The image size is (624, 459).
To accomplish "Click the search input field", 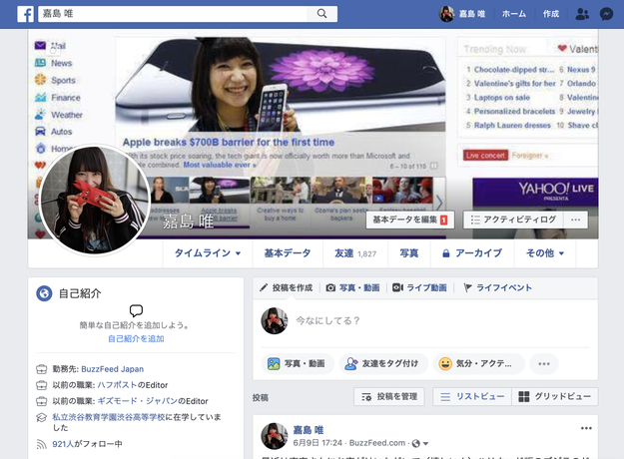I will (173, 14).
